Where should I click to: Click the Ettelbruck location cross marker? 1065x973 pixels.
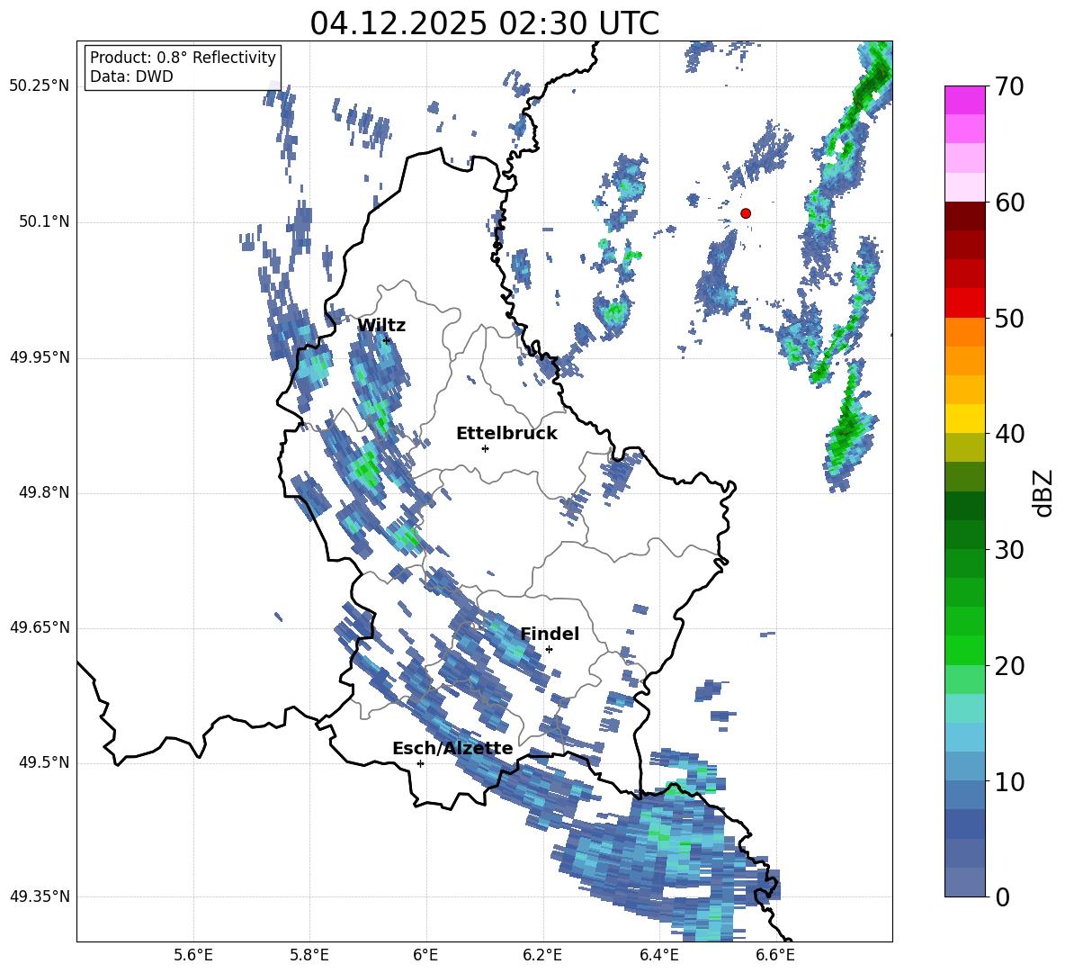click(485, 448)
